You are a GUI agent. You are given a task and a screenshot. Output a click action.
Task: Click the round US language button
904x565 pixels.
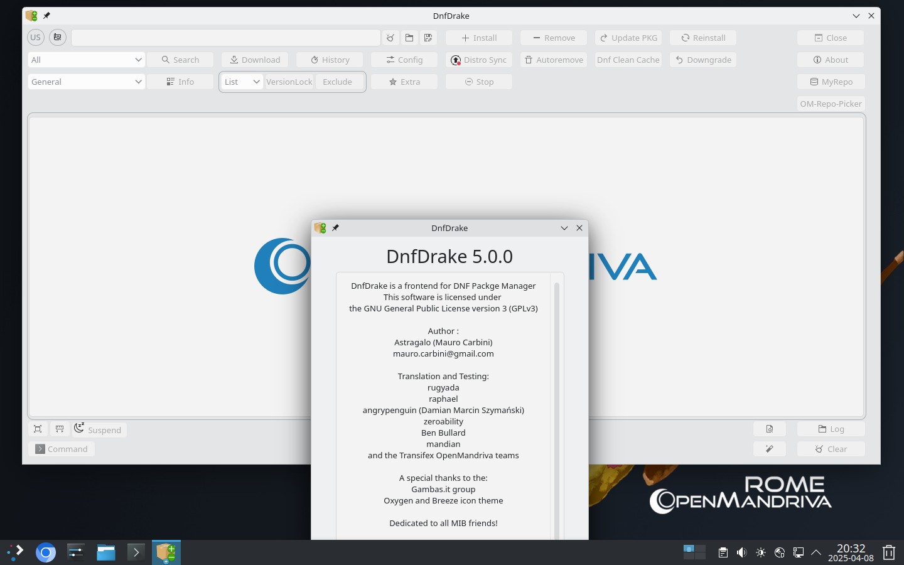pos(36,38)
